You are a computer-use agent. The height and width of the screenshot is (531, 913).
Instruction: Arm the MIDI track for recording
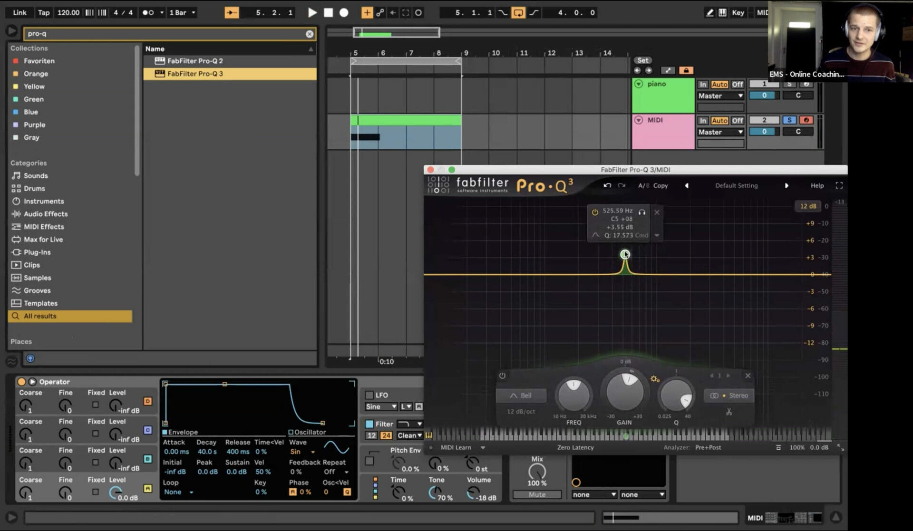click(806, 120)
